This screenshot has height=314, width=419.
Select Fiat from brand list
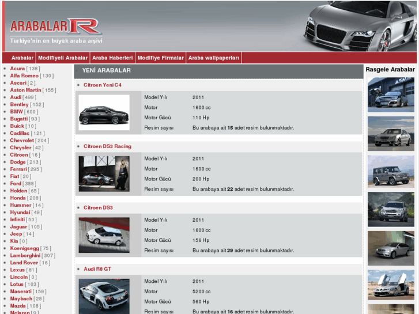click(x=14, y=177)
